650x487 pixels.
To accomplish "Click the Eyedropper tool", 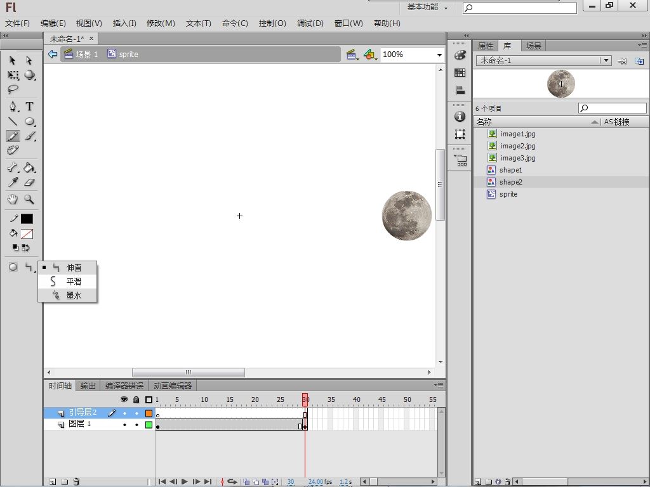I will [13, 183].
